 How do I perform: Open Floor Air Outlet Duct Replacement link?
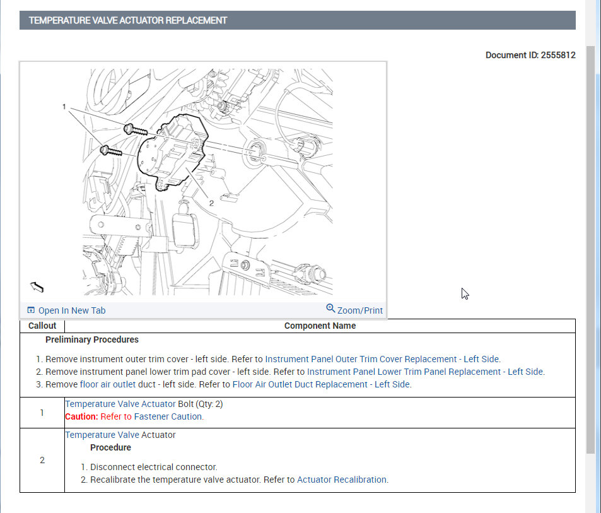pos(322,384)
